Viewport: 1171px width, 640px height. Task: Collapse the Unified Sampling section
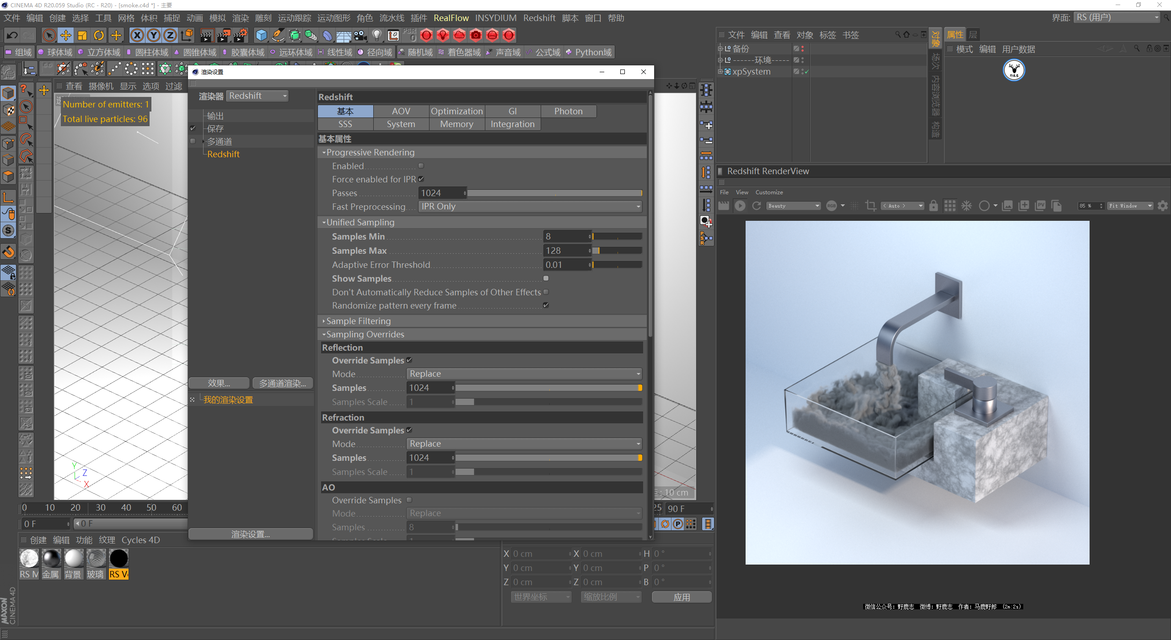[x=324, y=223]
